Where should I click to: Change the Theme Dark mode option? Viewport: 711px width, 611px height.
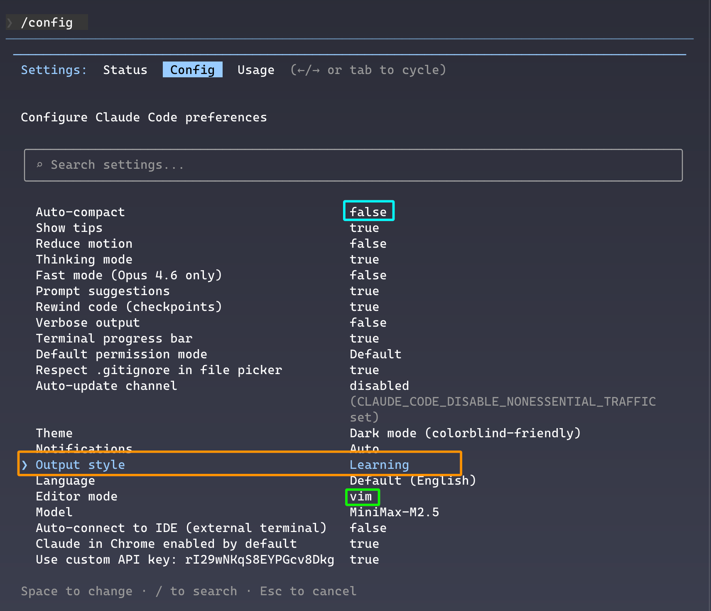[x=465, y=433]
